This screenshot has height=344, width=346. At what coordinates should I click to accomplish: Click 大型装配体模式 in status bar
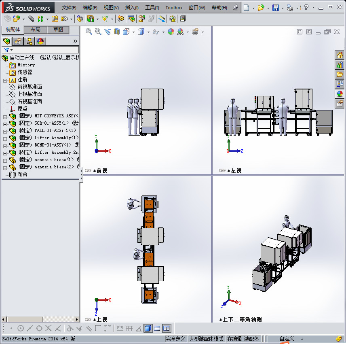tap(206, 339)
